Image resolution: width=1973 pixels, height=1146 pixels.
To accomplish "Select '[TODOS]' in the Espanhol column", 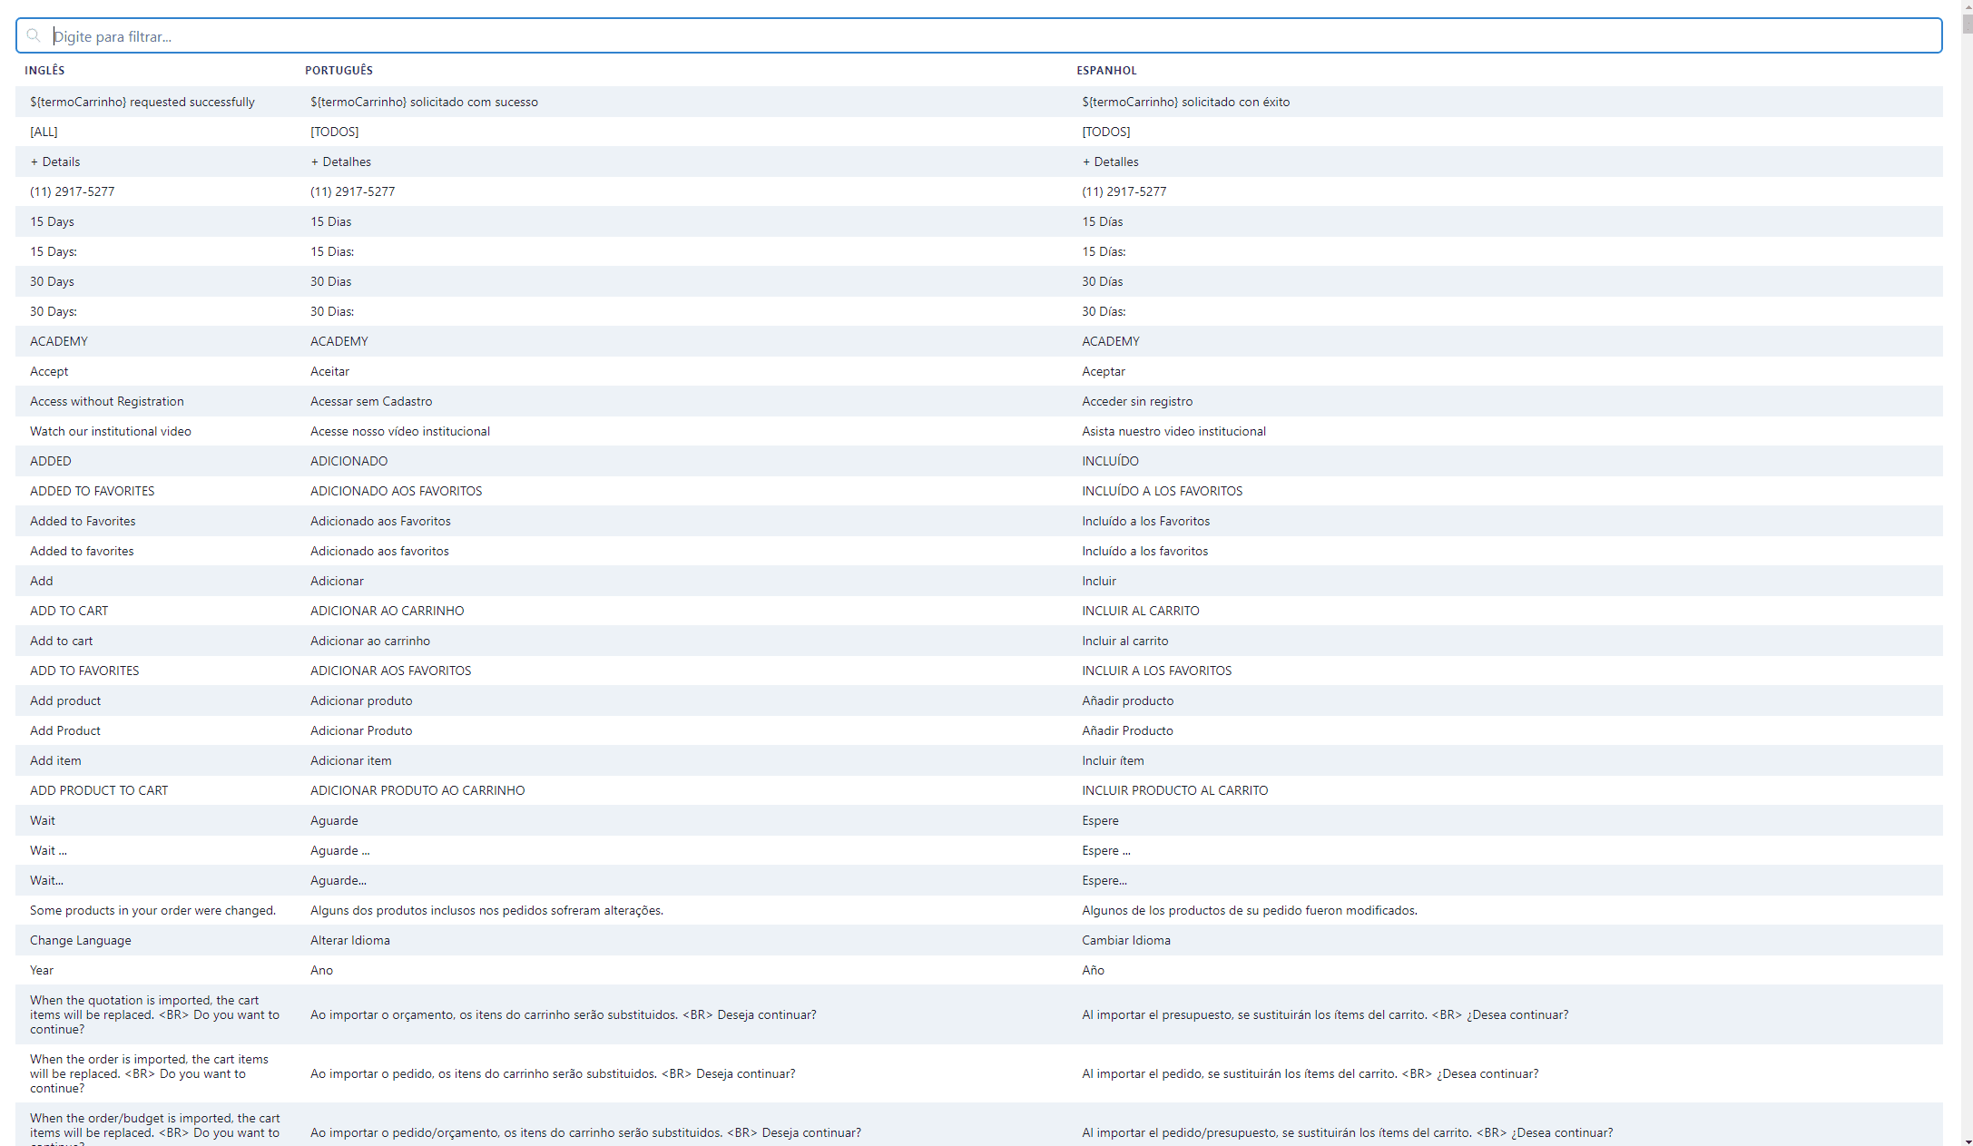I will pyautogui.click(x=1106, y=132).
